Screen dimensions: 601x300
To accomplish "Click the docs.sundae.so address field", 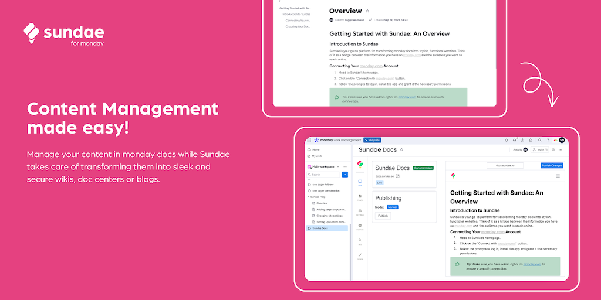I will (504, 166).
